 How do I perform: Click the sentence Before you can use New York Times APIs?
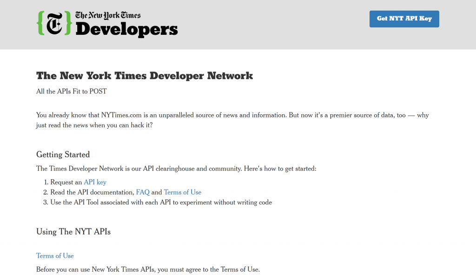(148, 269)
